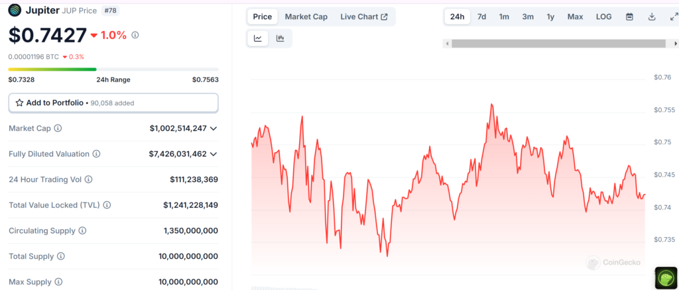Click the star icon in Add to Portfolio
Screen dimensions: 679x290
[19, 103]
